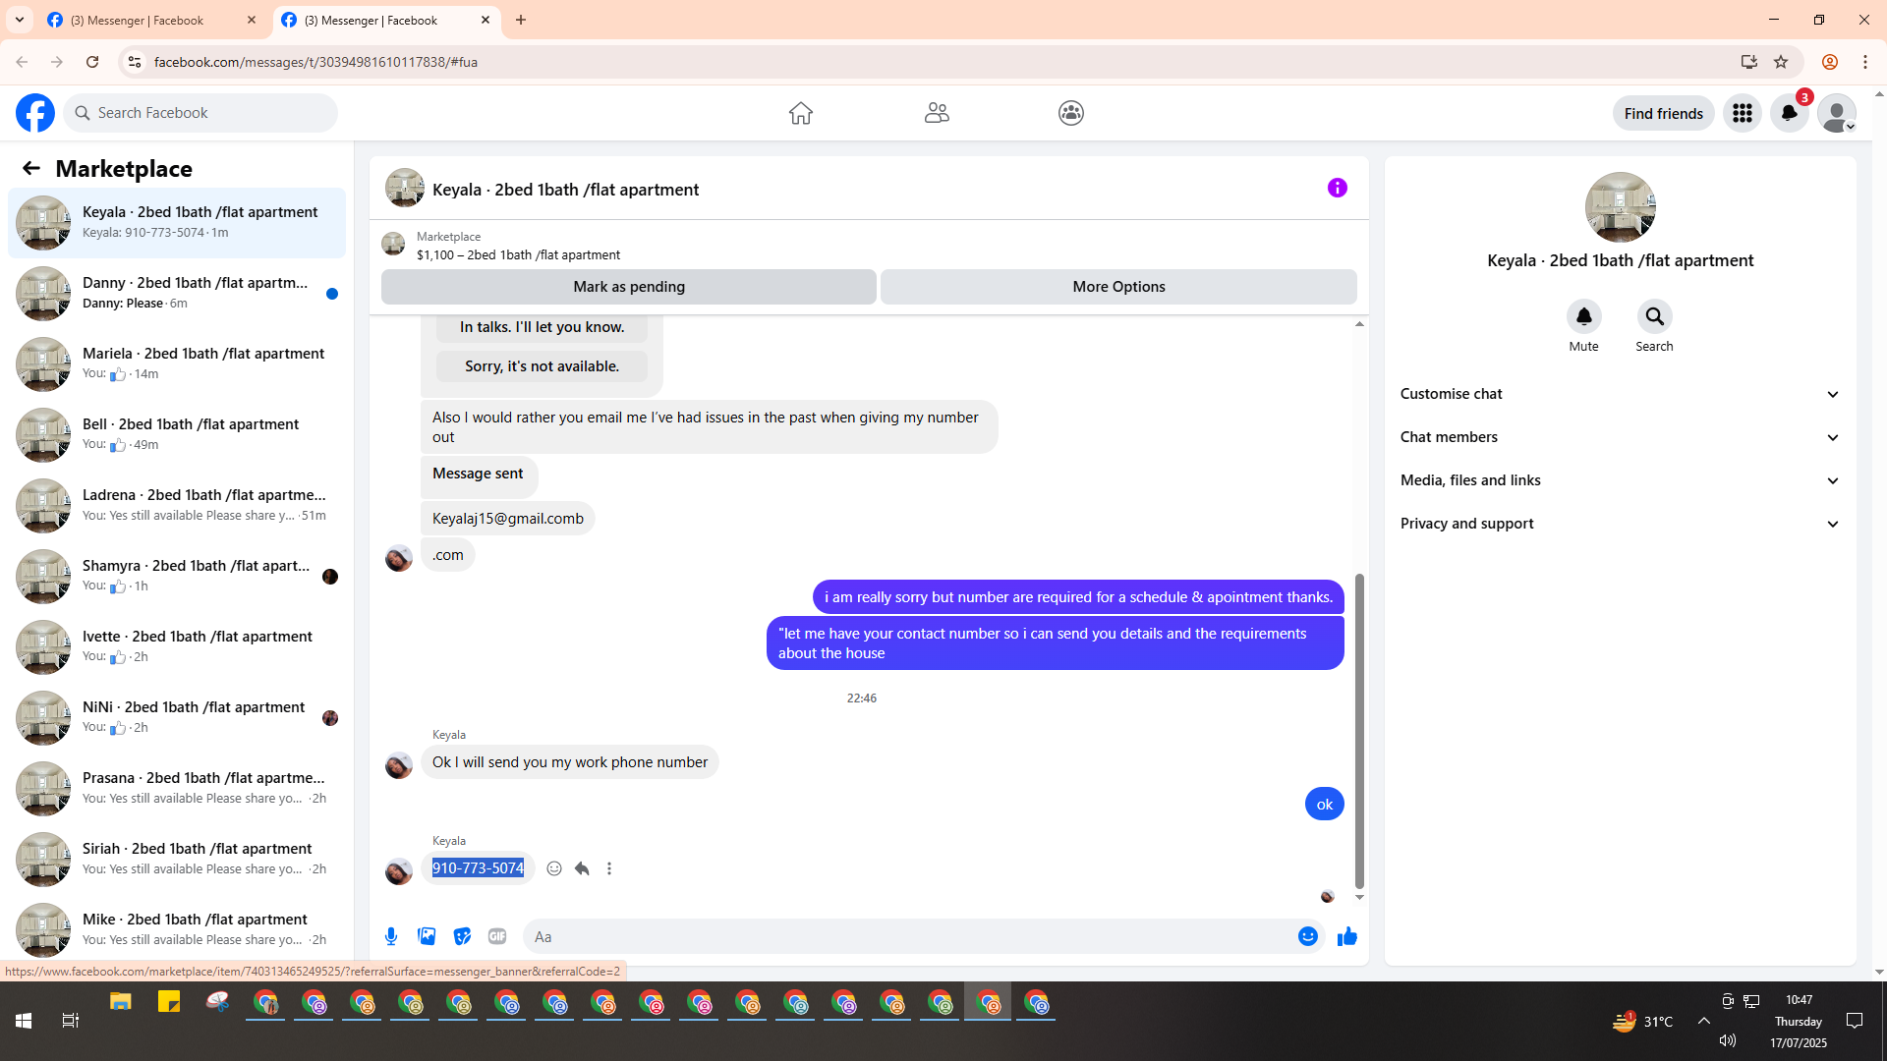Open a new browser tab
Viewport: 1887px width, 1061px height.
click(521, 20)
